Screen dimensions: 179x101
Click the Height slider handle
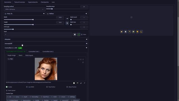pyautogui.click(x=33, y=25)
